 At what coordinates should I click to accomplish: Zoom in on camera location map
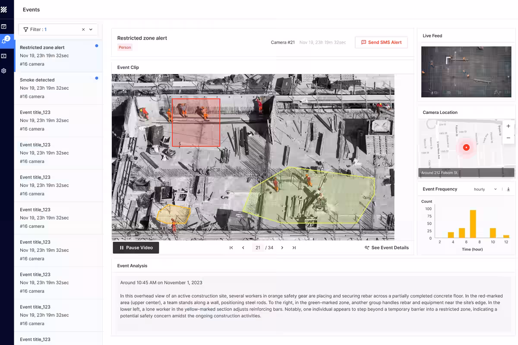coord(508,126)
